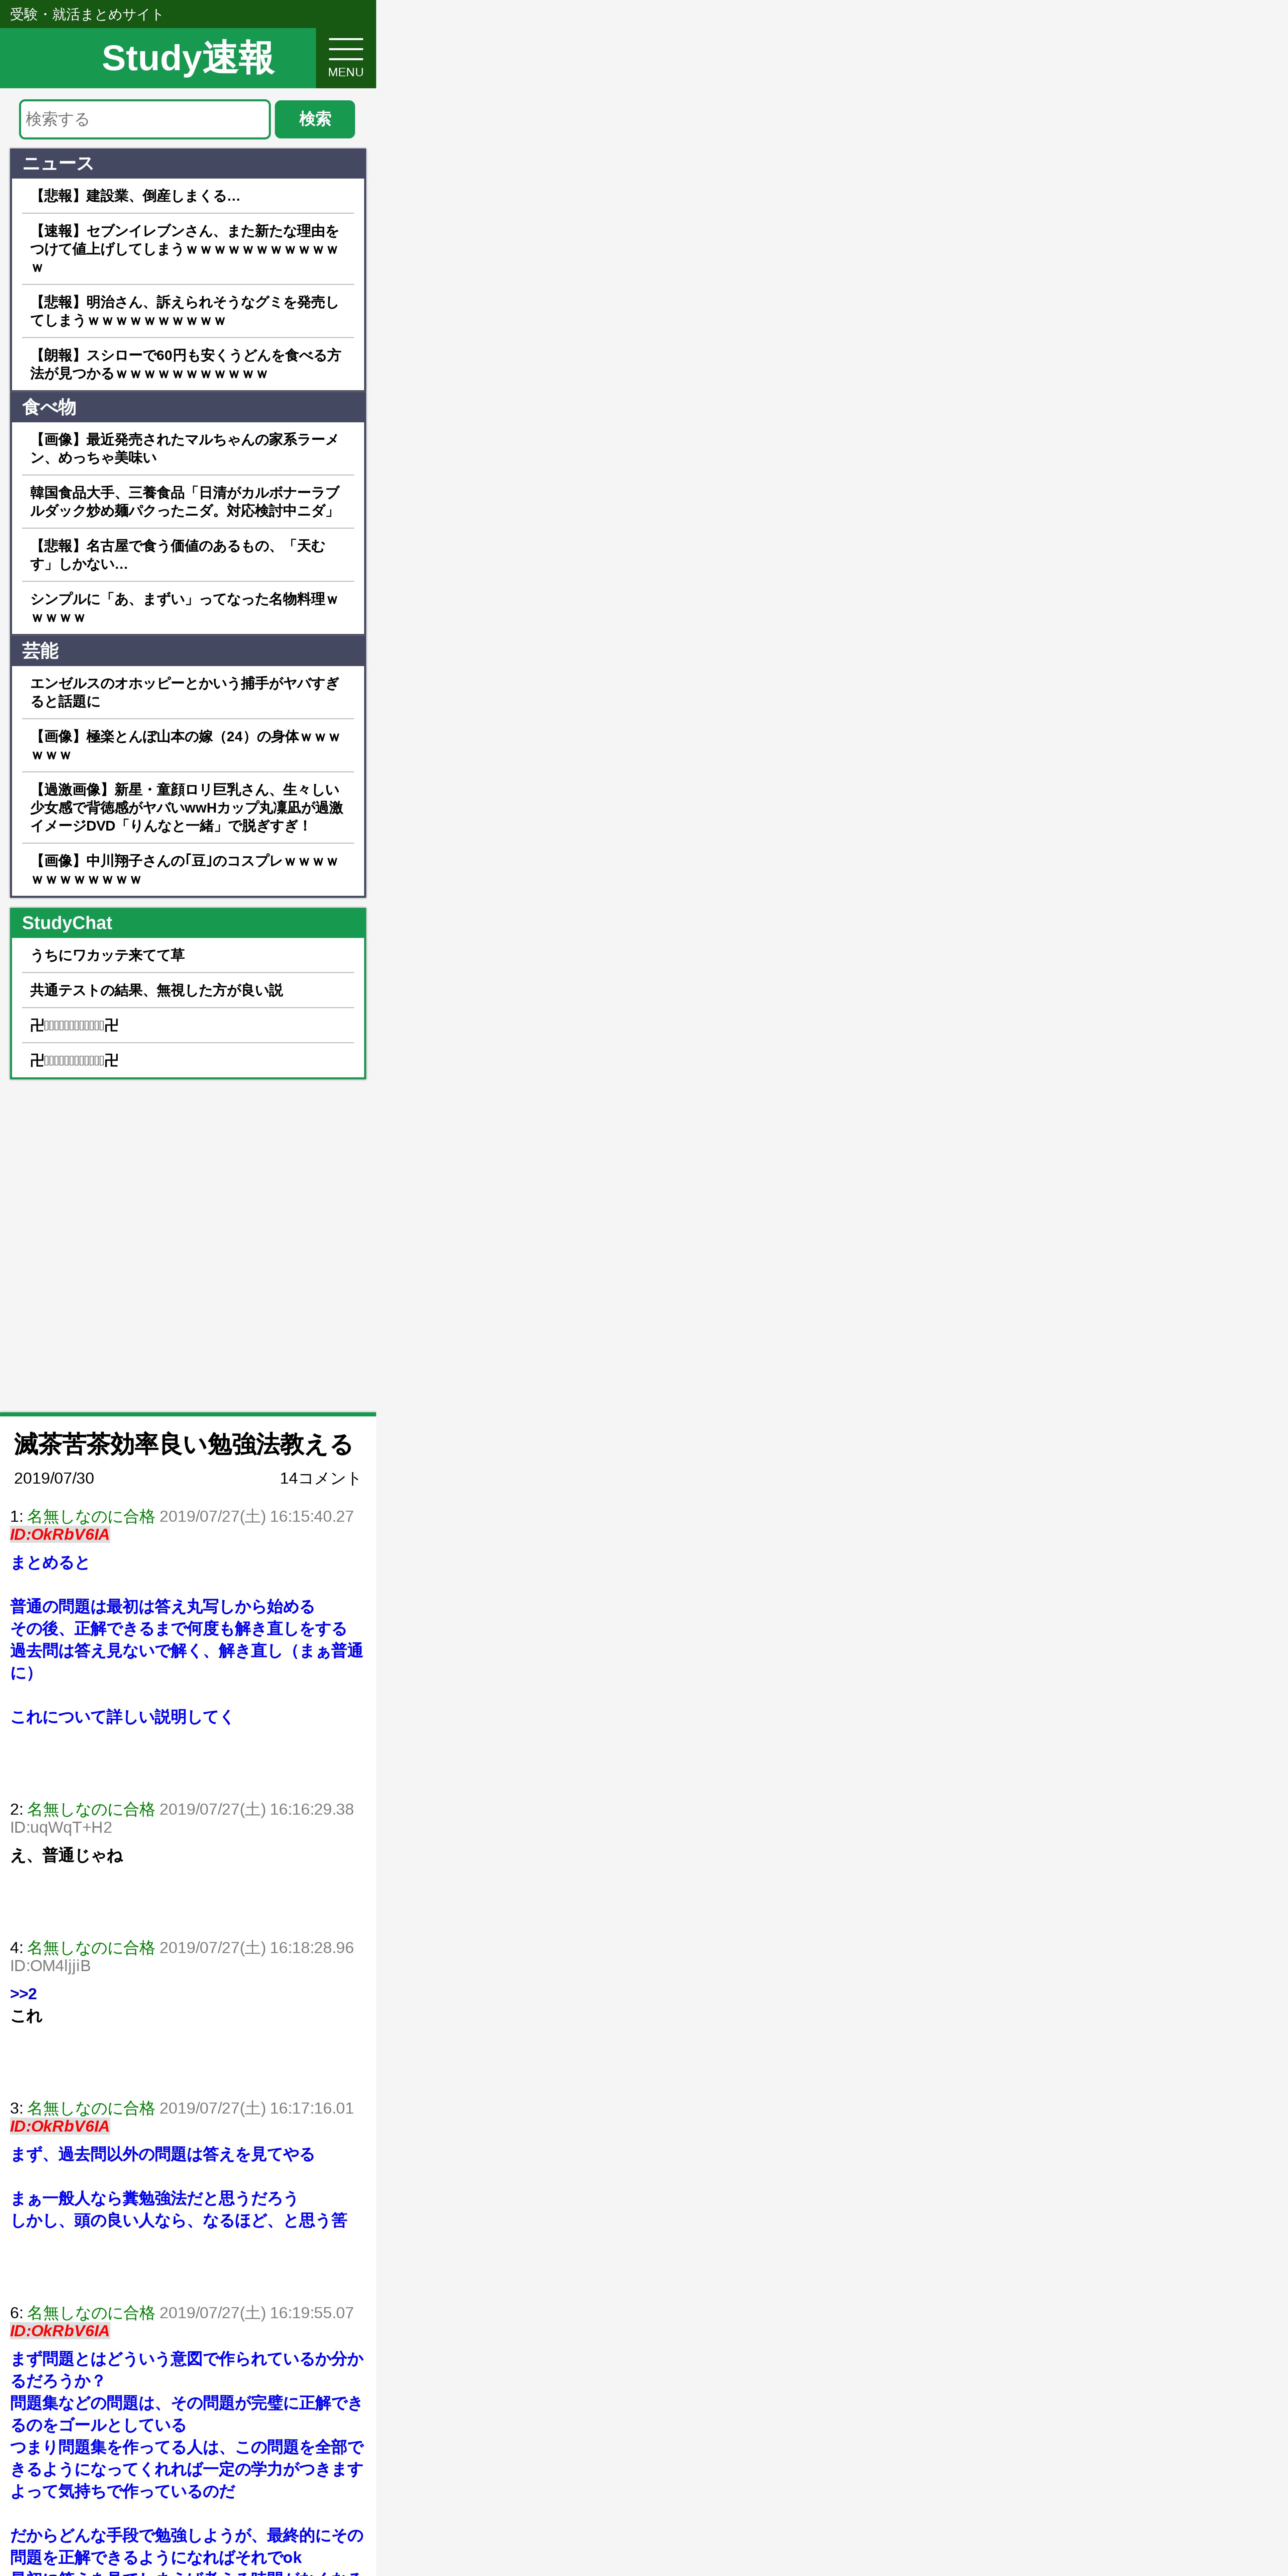The height and width of the screenshot is (2576, 1288).
Task: Open the hamburger MENU icon
Action: (346, 58)
